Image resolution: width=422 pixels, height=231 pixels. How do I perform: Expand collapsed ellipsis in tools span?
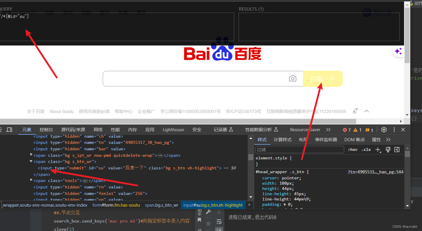coord(85,181)
